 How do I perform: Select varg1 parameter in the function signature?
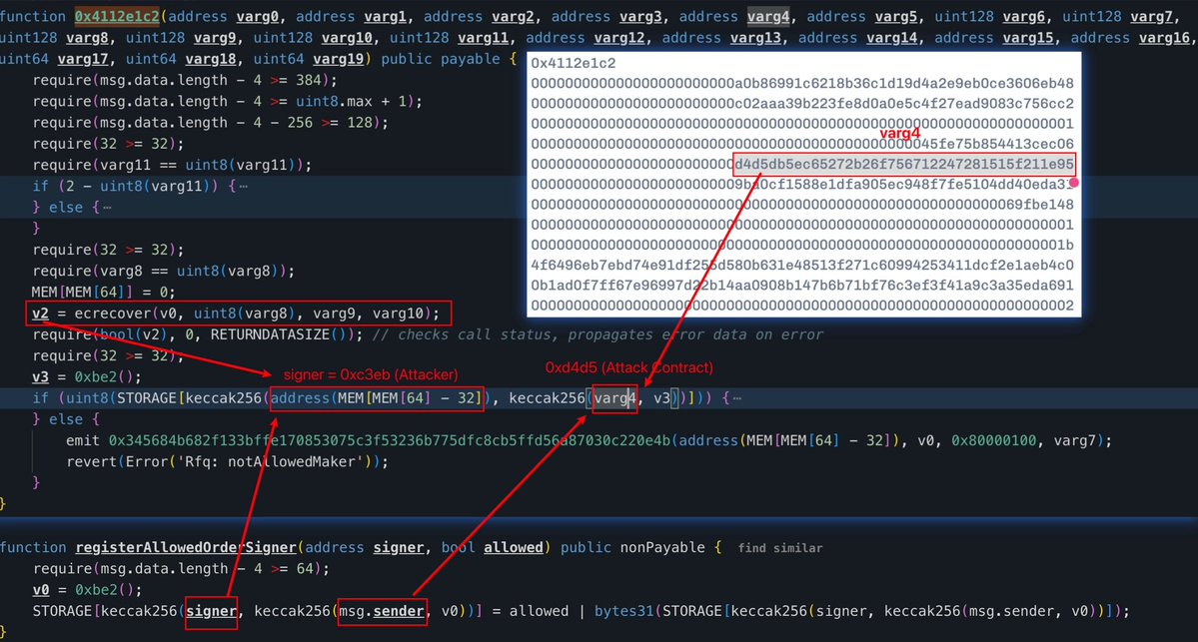pos(385,17)
